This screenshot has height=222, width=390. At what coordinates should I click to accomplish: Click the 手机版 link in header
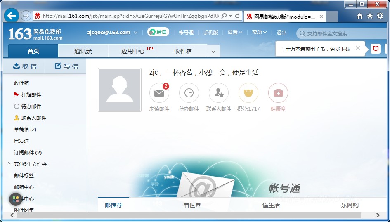point(210,32)
